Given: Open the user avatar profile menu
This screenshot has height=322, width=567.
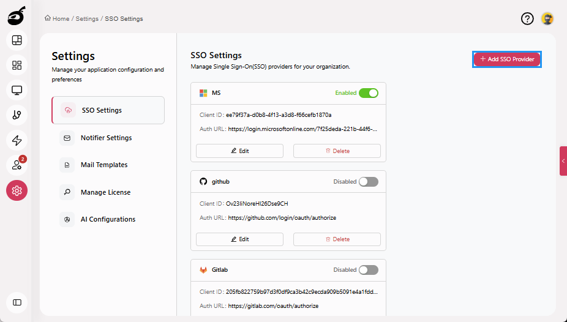Looking at the screenshot, I should click(x=547, y=18).
